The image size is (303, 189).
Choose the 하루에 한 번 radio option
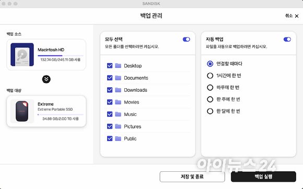point(210,88)
